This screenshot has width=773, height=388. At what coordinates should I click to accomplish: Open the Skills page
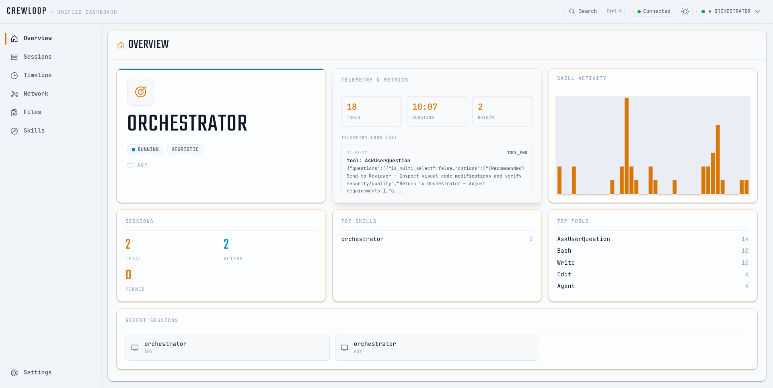click(x=50, y=131)
